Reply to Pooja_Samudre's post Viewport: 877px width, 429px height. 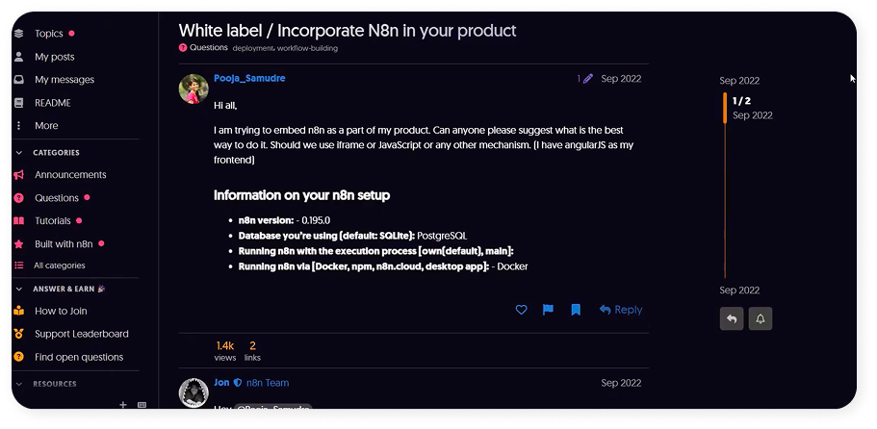click(x=621, y=310)
